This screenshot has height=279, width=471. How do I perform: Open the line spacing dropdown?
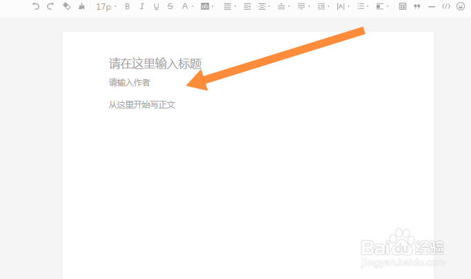[x=323, y=6]
